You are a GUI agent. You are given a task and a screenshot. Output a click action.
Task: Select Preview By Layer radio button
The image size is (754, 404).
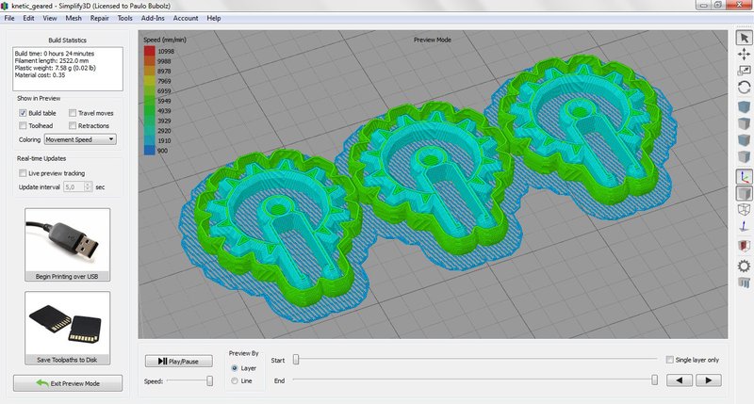click(234, 368)
